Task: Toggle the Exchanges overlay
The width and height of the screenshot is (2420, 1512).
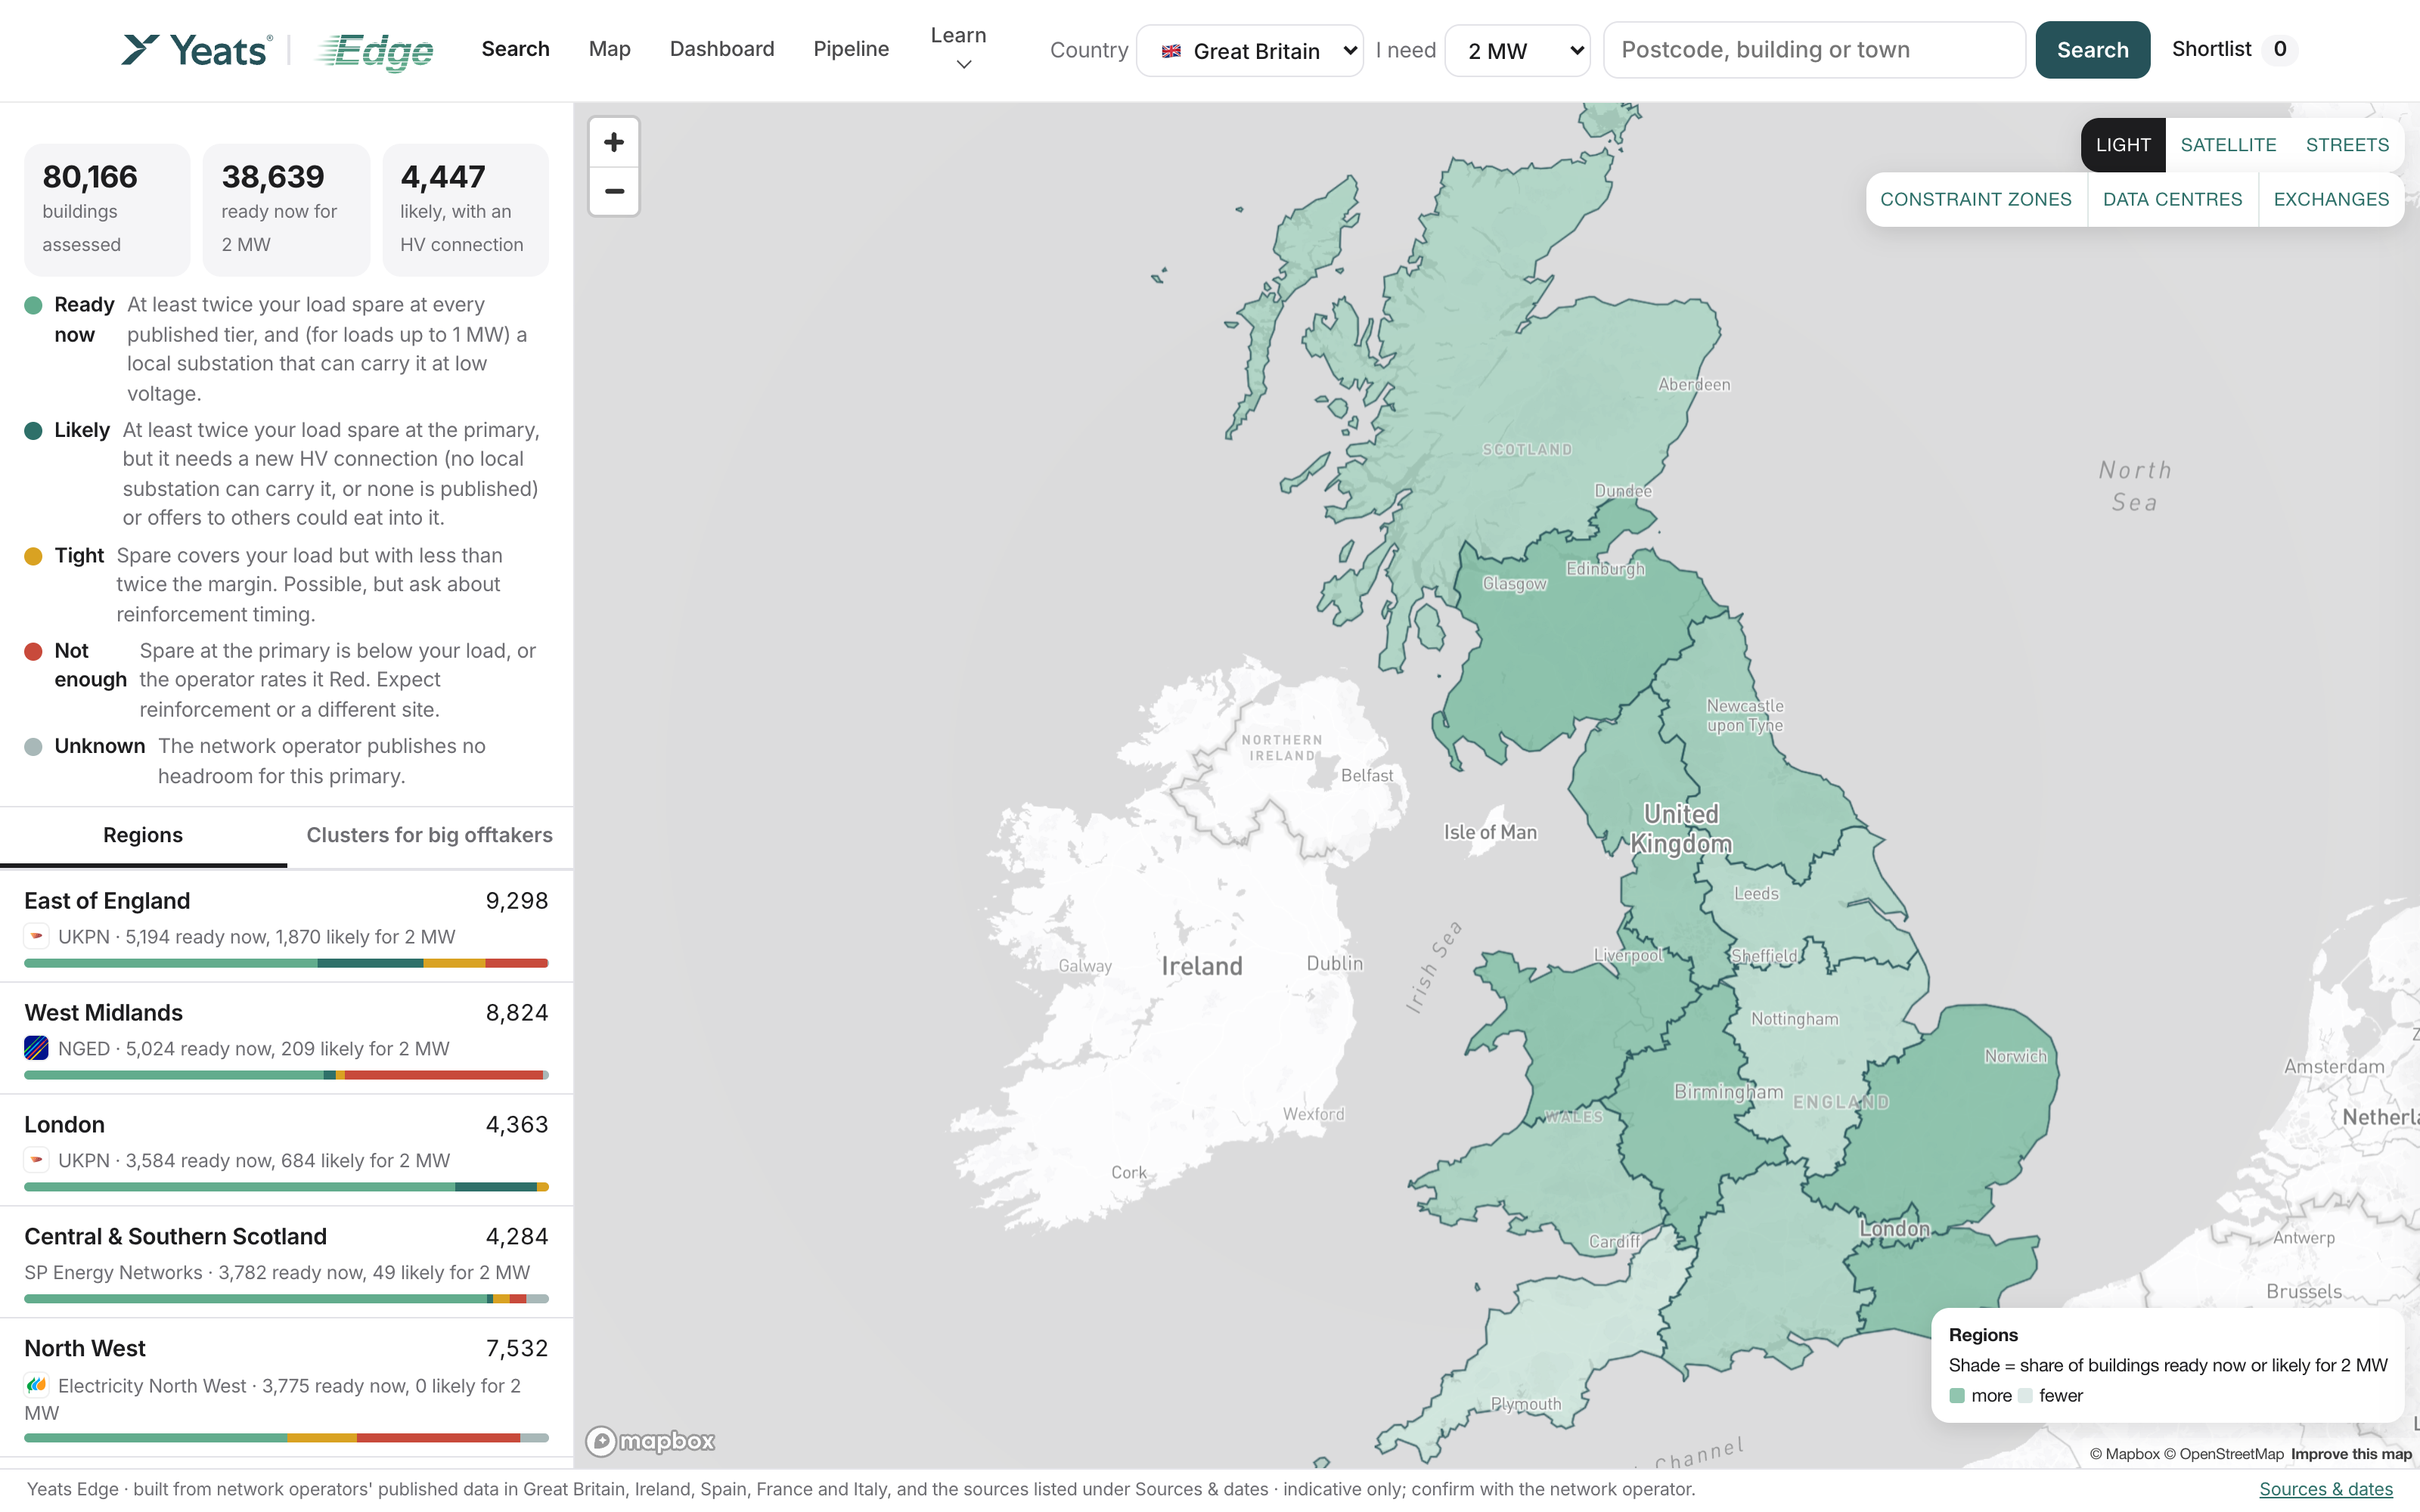Action: click(2331, 199)
